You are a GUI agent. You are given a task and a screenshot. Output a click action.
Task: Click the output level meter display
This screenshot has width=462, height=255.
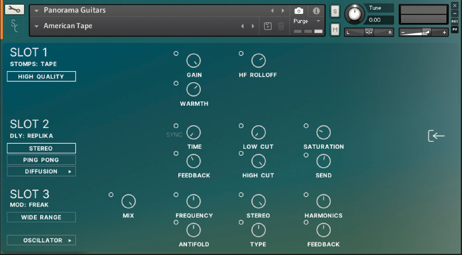click(424, 14)
